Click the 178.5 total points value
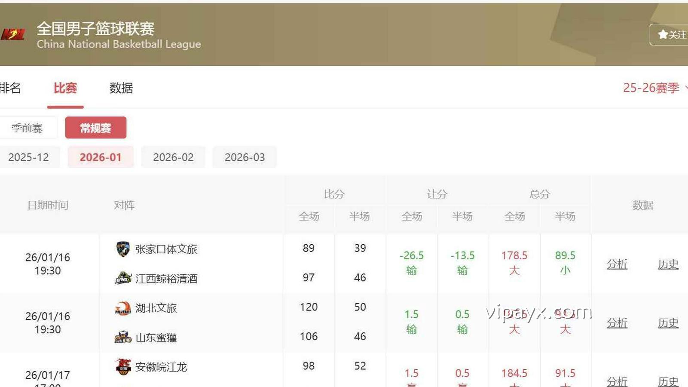Image resolution: width=688 pixels, height=387 pixels. (514, 255)
